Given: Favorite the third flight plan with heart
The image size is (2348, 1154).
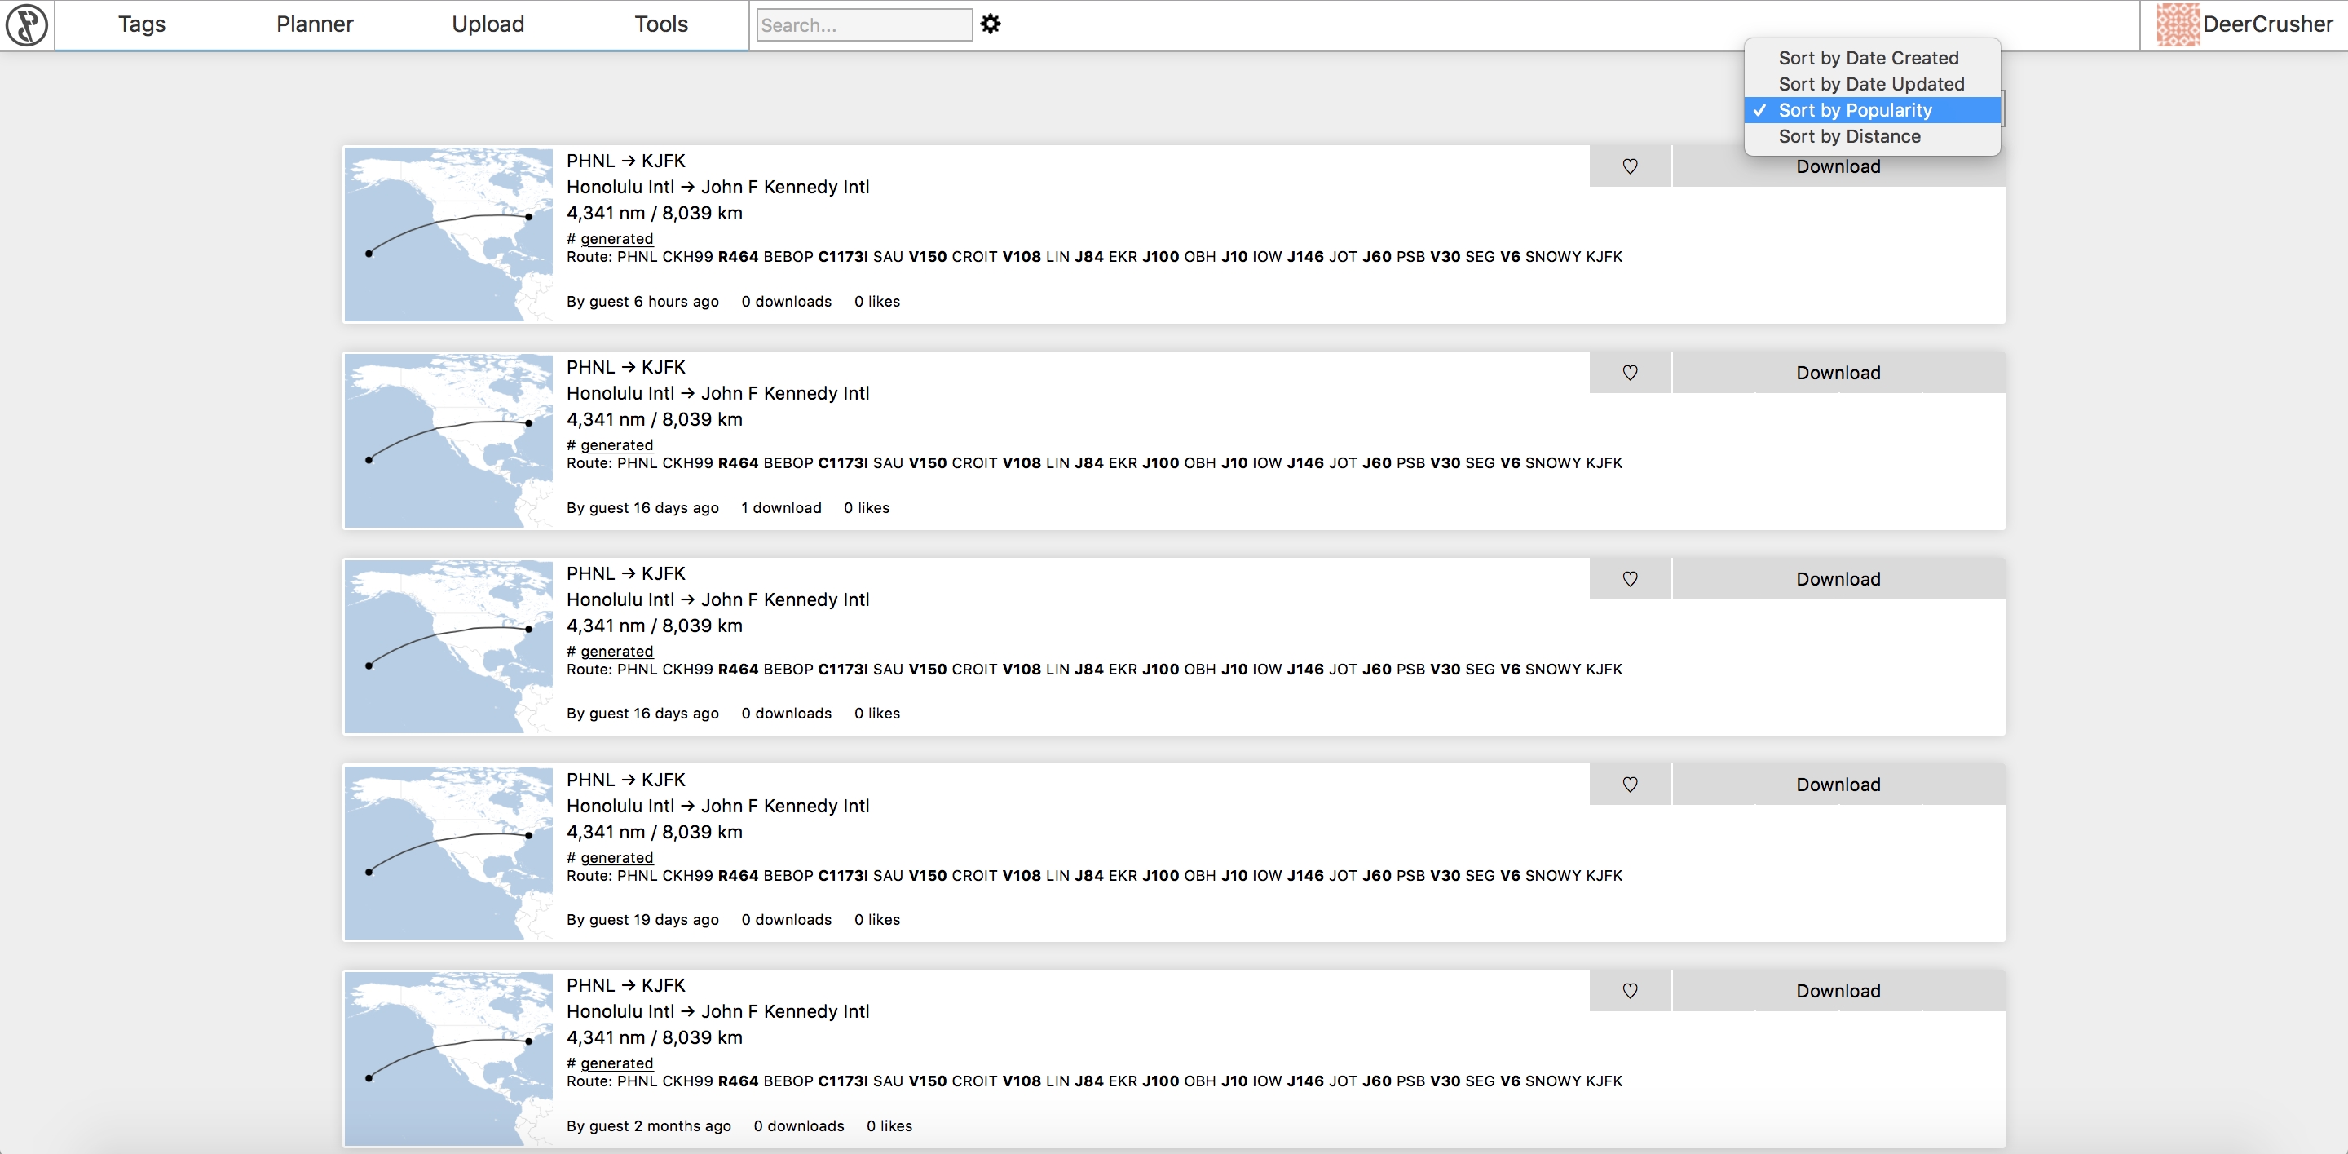Looking at the screenshot, I should (x=1630, y=579).
